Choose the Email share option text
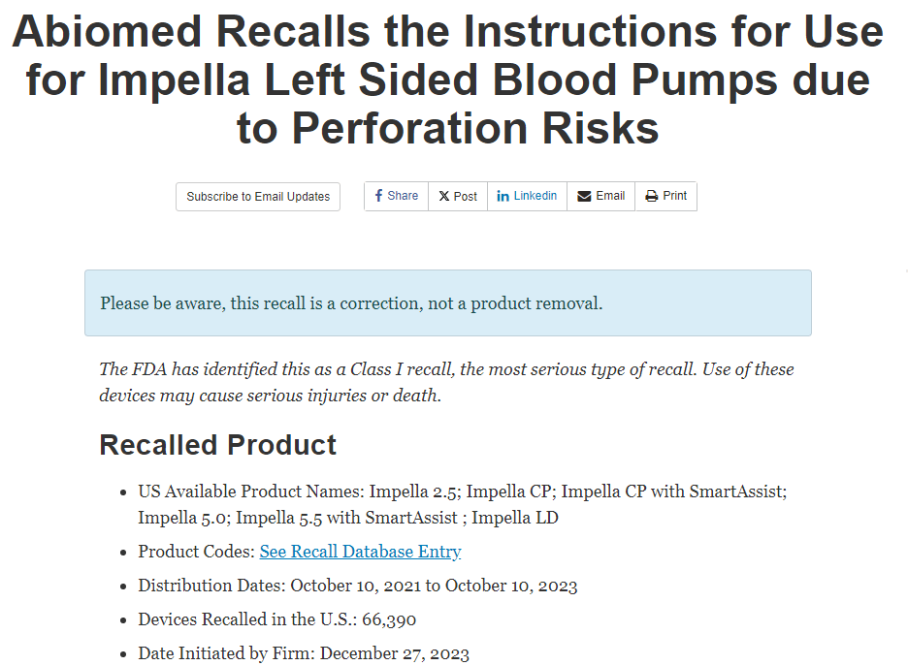The width and height of the screenshot is (908, 666). [610, 196]
